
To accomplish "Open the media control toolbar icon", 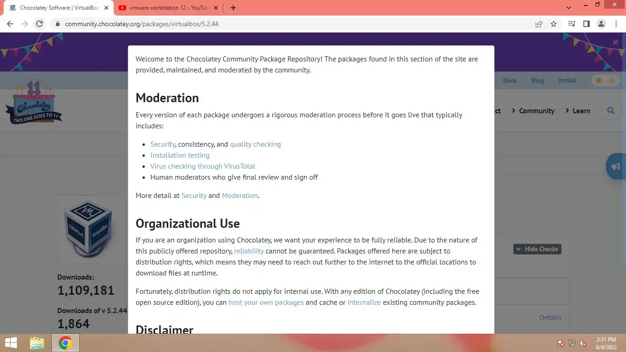I will point(571,24).
